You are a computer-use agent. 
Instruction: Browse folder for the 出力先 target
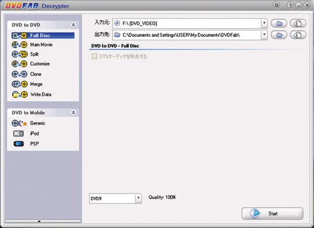(x=279, y=35)
